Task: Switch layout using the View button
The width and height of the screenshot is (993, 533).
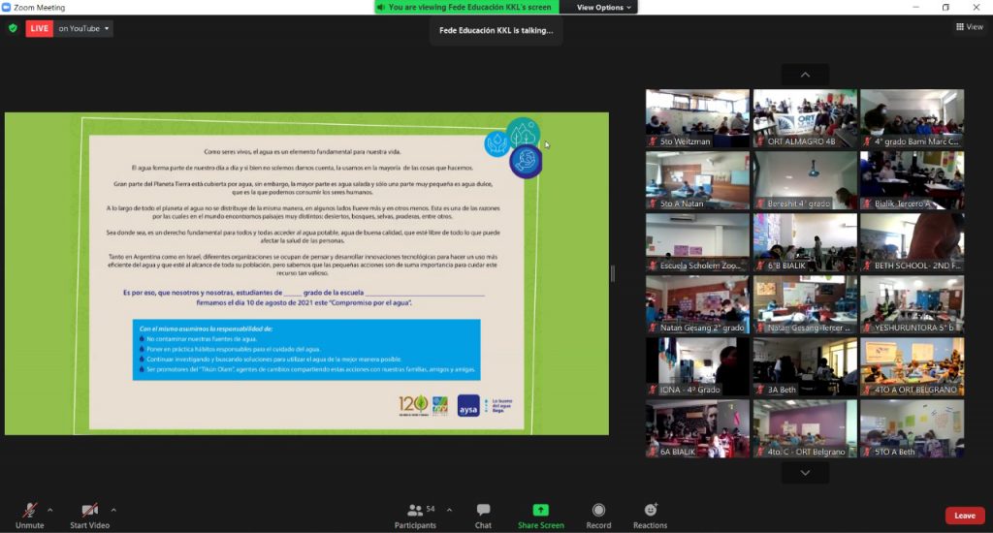Action: (x=969, y=27)
